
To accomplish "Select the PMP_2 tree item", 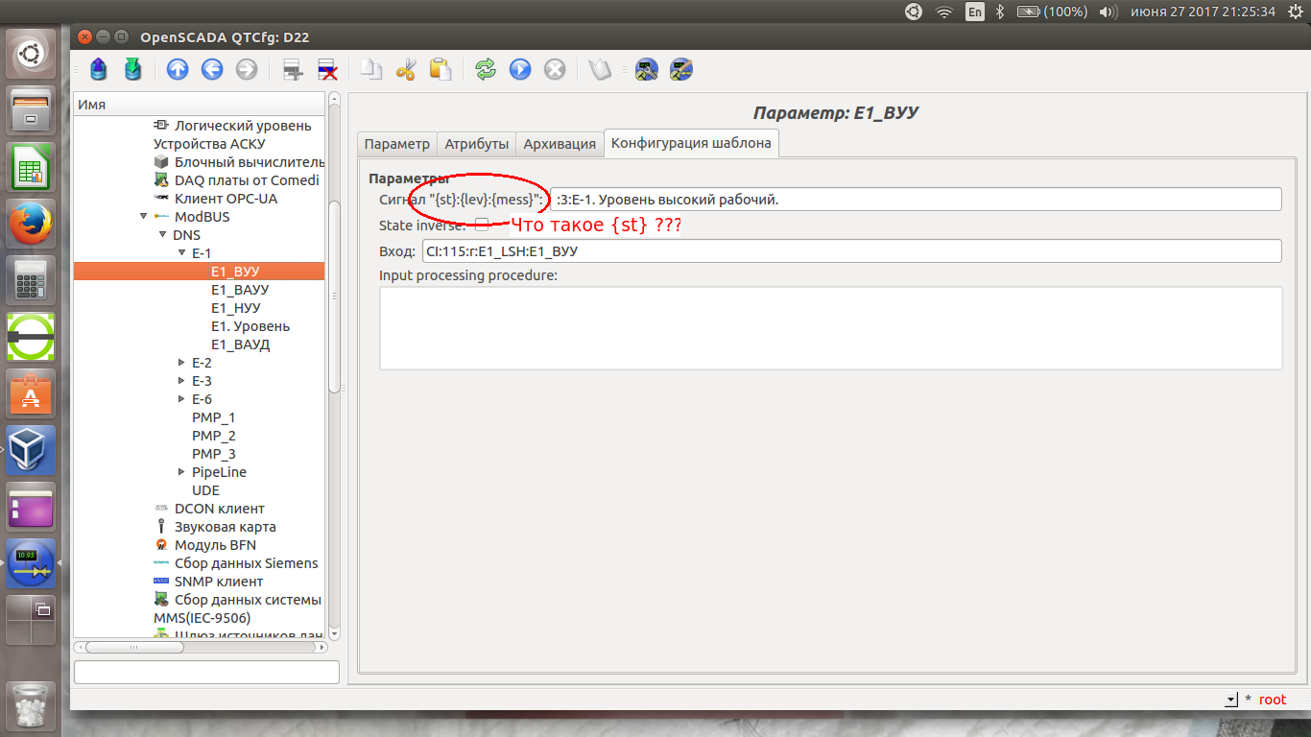I will (213, 436).
